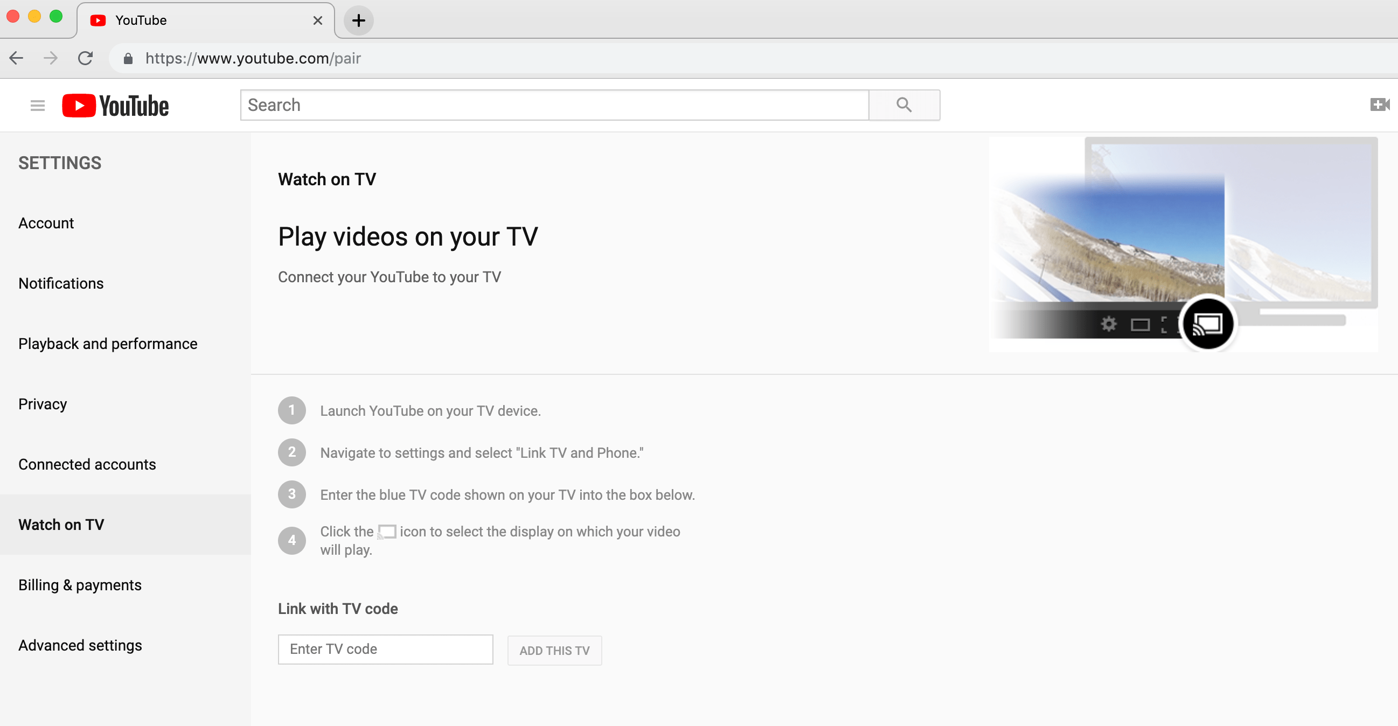Select Playback and performance settings

click(x=108, y=344)
